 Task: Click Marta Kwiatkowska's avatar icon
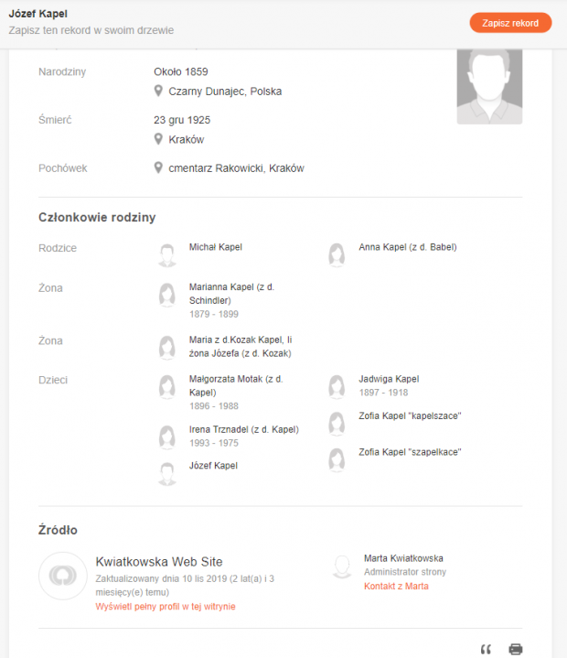click(342, 566)
